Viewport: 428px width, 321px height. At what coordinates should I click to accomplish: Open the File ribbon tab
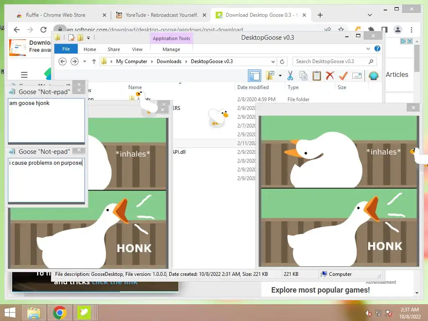pos(66,49)
